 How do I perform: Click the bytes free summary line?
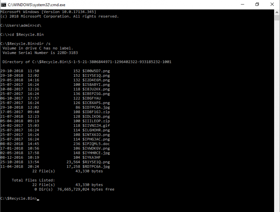(x=75, y=189)
